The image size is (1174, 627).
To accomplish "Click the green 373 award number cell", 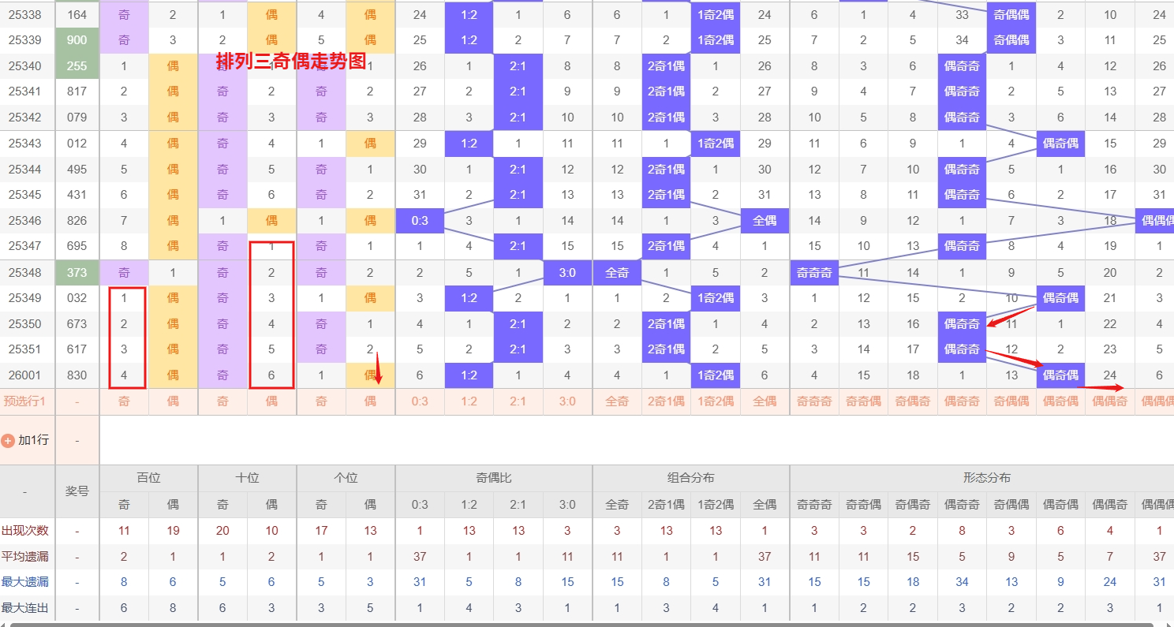I will coord(77,273).
